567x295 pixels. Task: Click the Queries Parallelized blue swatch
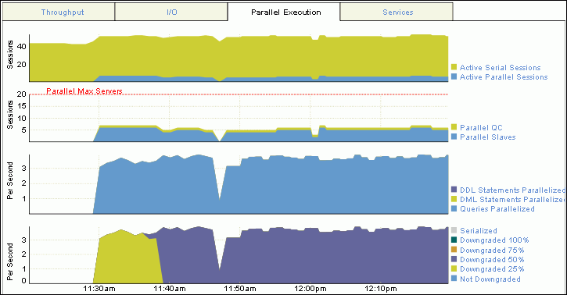point(454,208)
